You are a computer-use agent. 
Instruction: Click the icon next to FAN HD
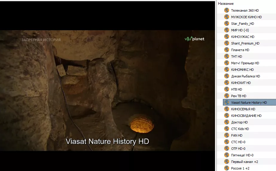[227, 135]
